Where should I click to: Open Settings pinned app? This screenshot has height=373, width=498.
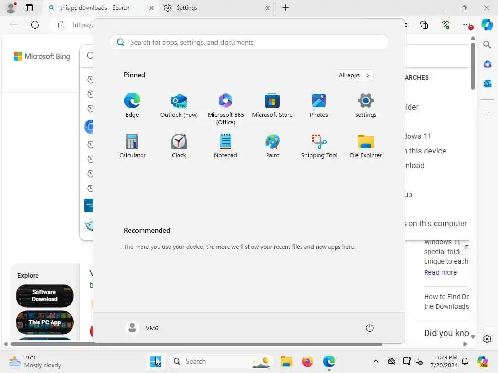366,105
